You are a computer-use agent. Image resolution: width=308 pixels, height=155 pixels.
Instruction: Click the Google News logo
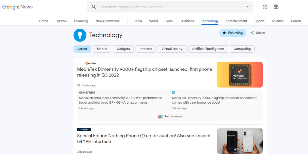point(17,7)
